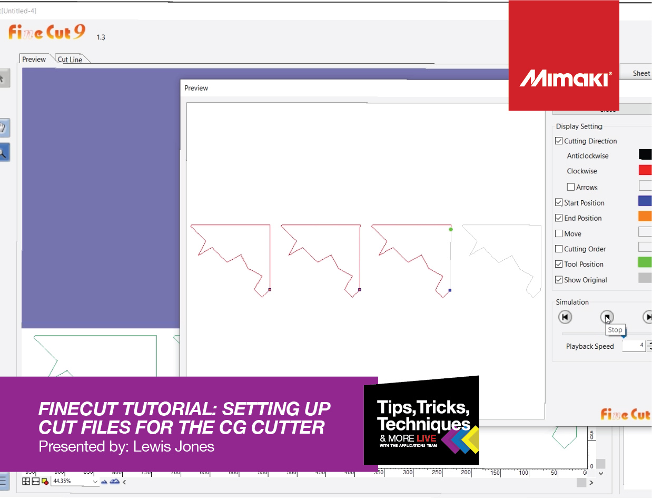
Task: Click the fit-width view icon
Action: click(x=35, y=481)
